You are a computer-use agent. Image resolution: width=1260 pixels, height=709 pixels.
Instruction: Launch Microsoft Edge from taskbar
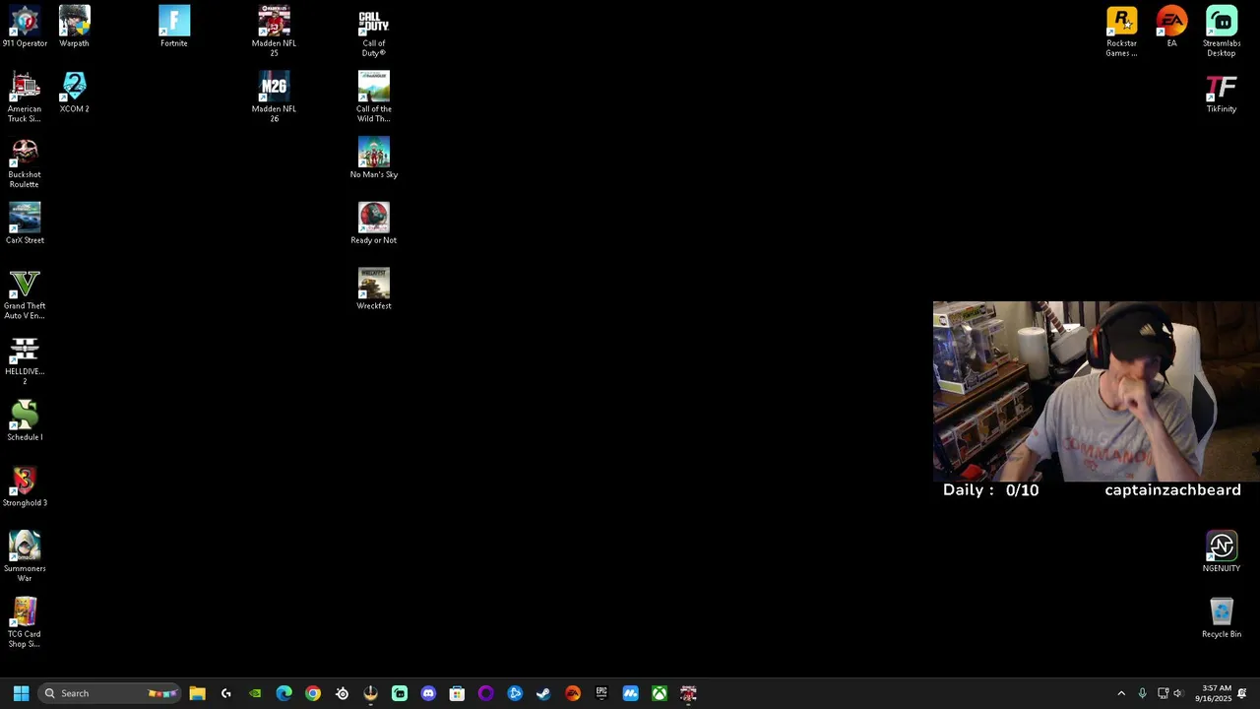[283, 693]
